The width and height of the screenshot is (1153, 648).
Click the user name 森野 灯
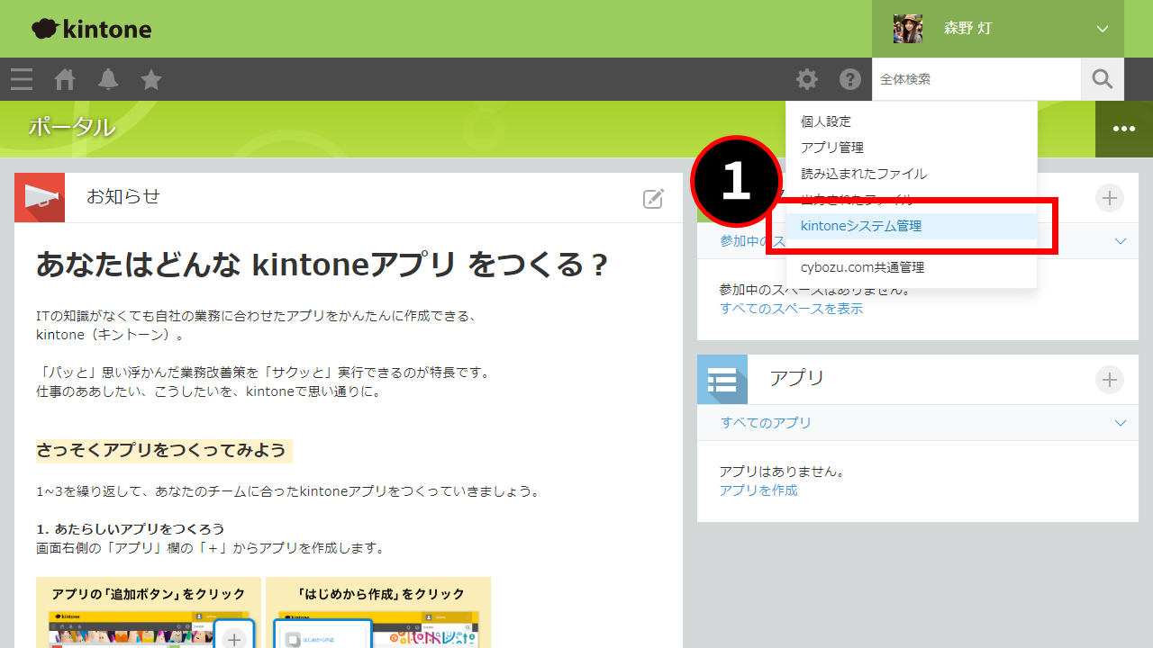pyautogui.click(x=968, y=29)
